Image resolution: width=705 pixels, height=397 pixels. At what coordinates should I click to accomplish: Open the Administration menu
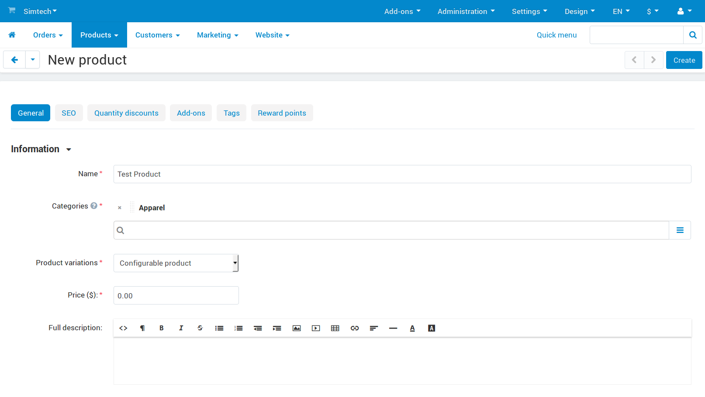tap(466, 11)
